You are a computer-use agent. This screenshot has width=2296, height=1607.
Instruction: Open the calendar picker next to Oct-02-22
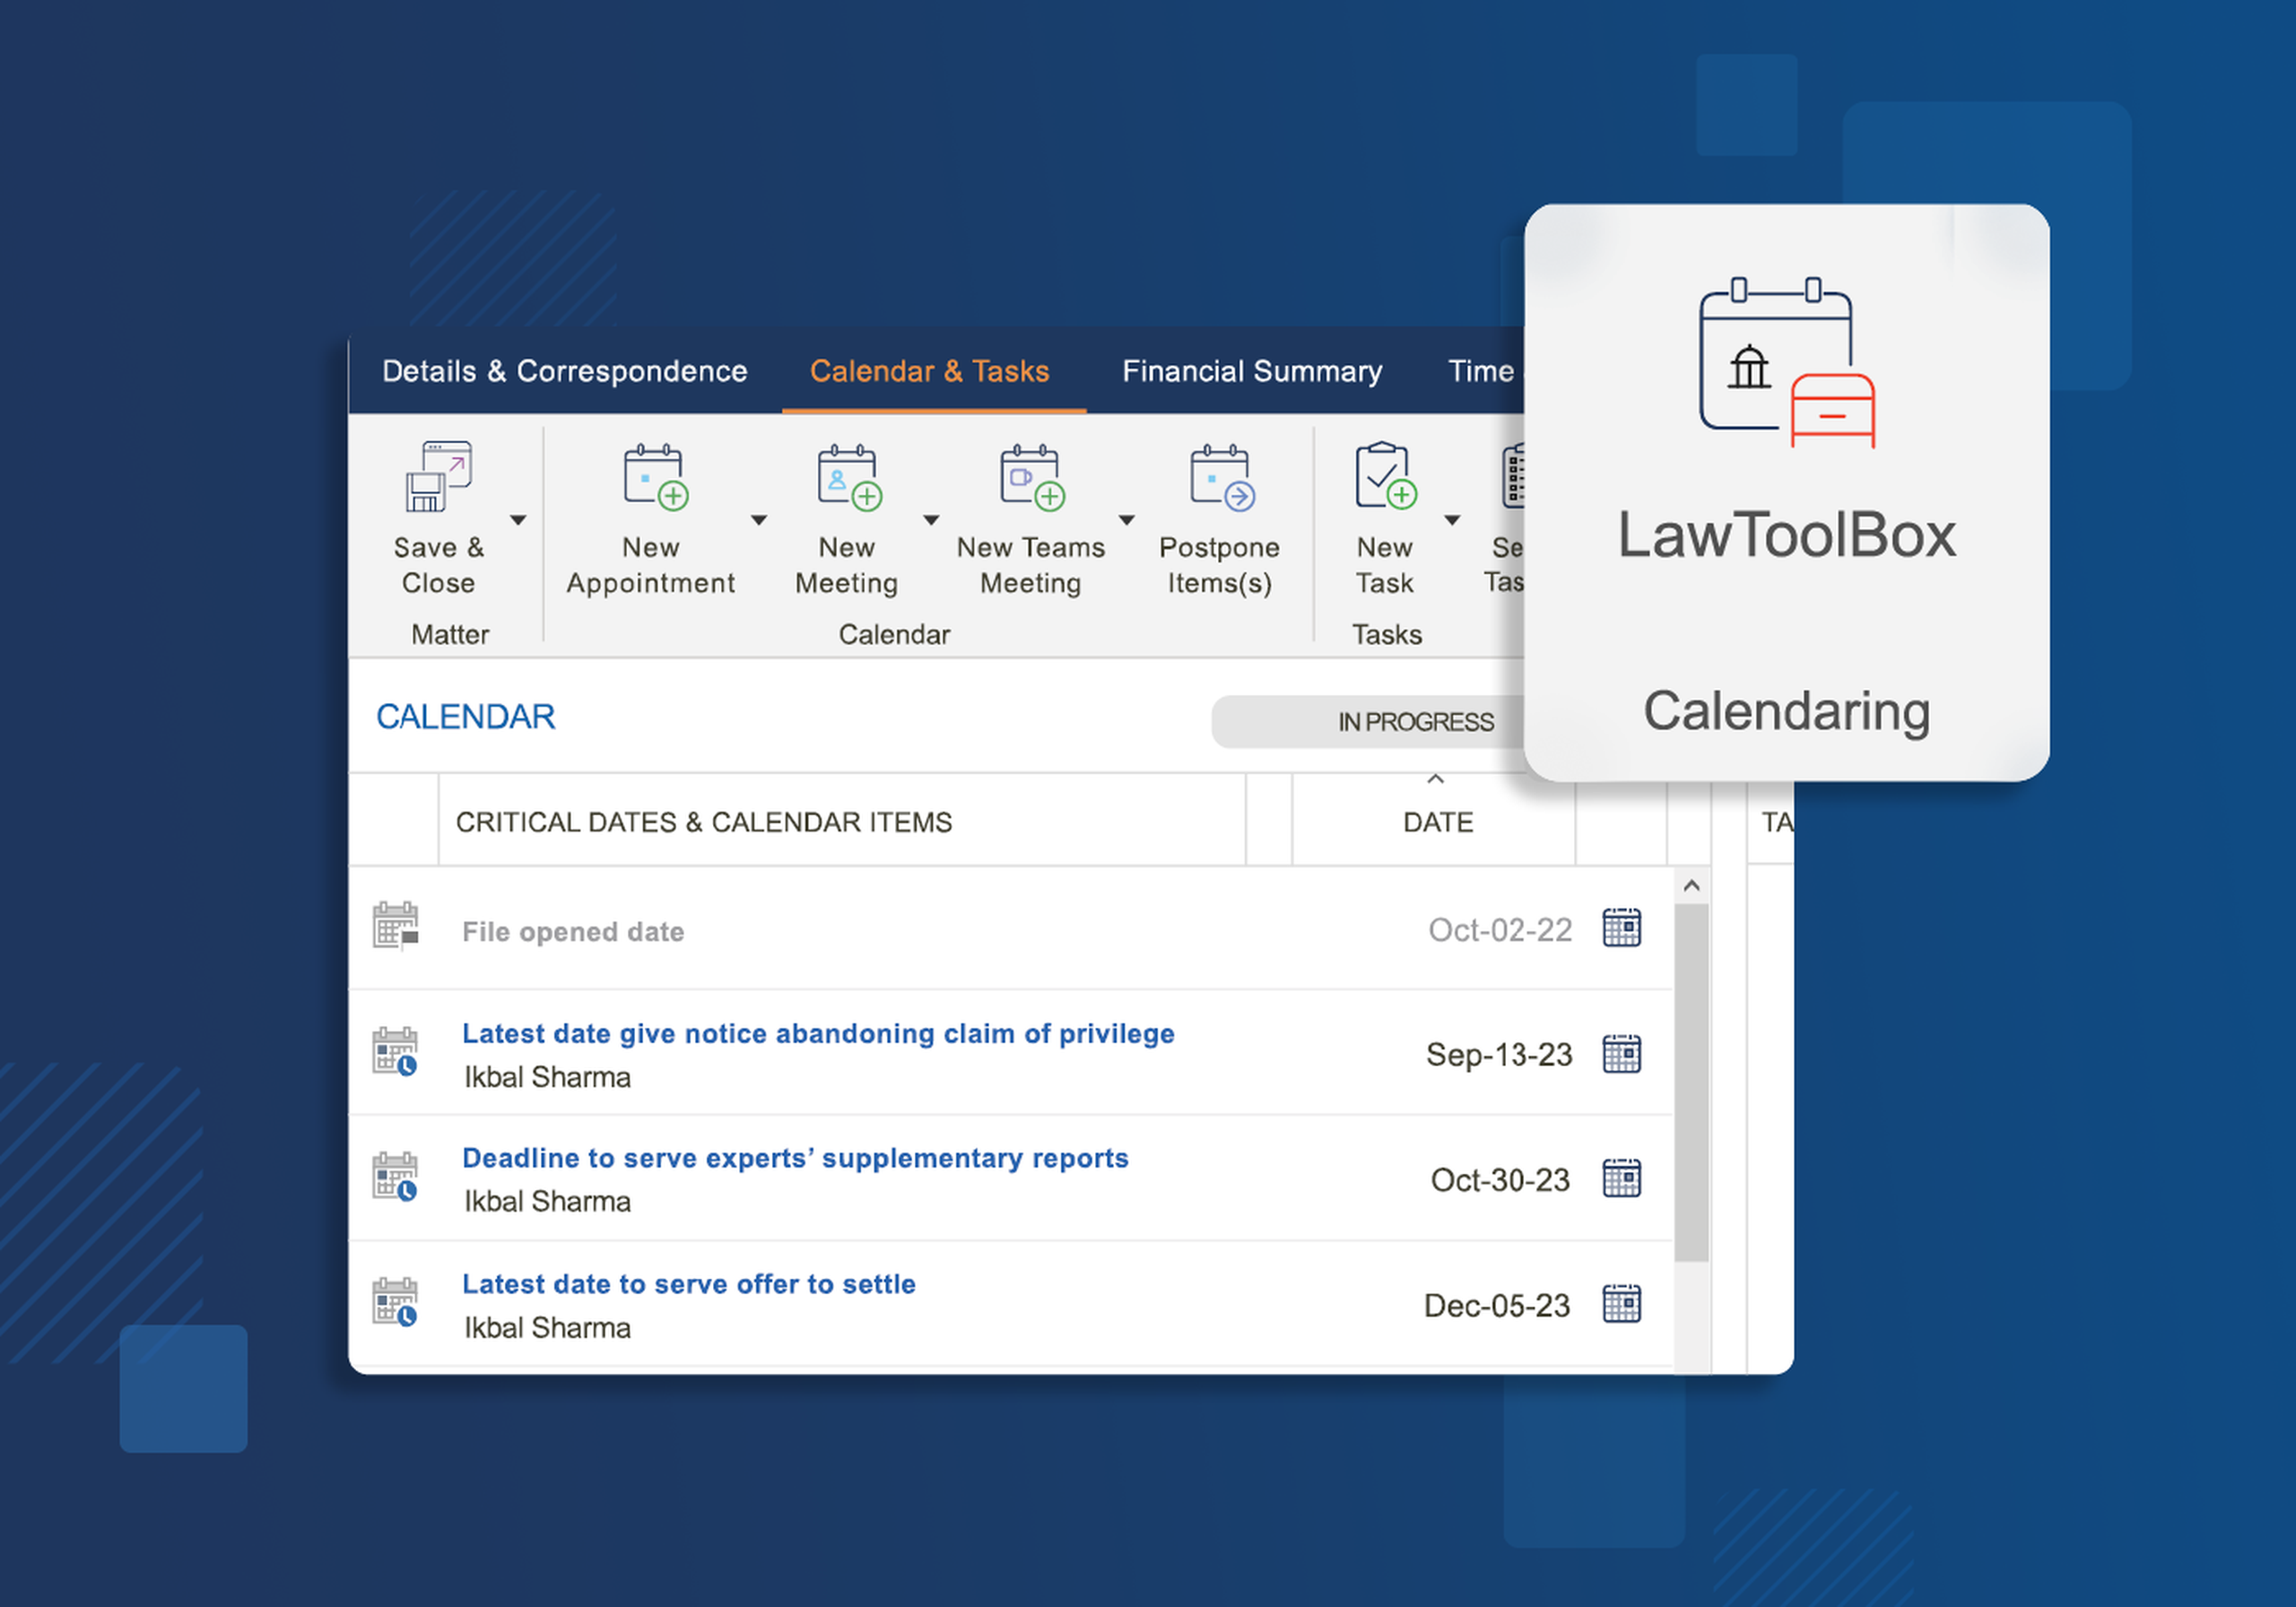[x=1622, y=928]
